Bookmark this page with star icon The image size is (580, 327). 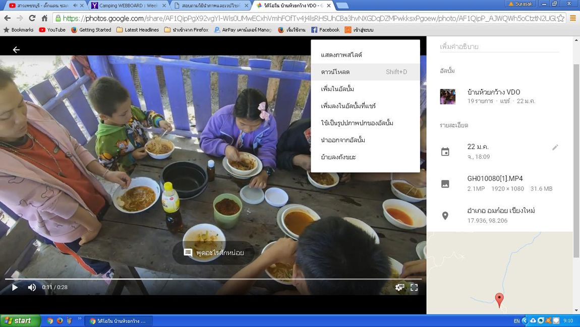[x=561, y=18]
